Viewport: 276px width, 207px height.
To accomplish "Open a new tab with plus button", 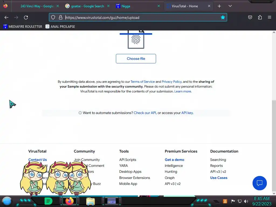I will coord(219,6).
